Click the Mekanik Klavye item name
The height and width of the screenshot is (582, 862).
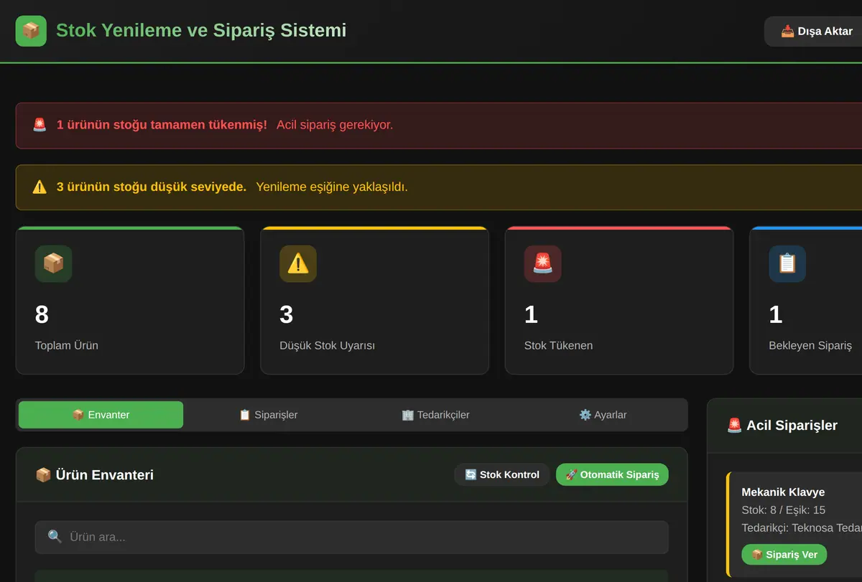(x=783, y=492)
